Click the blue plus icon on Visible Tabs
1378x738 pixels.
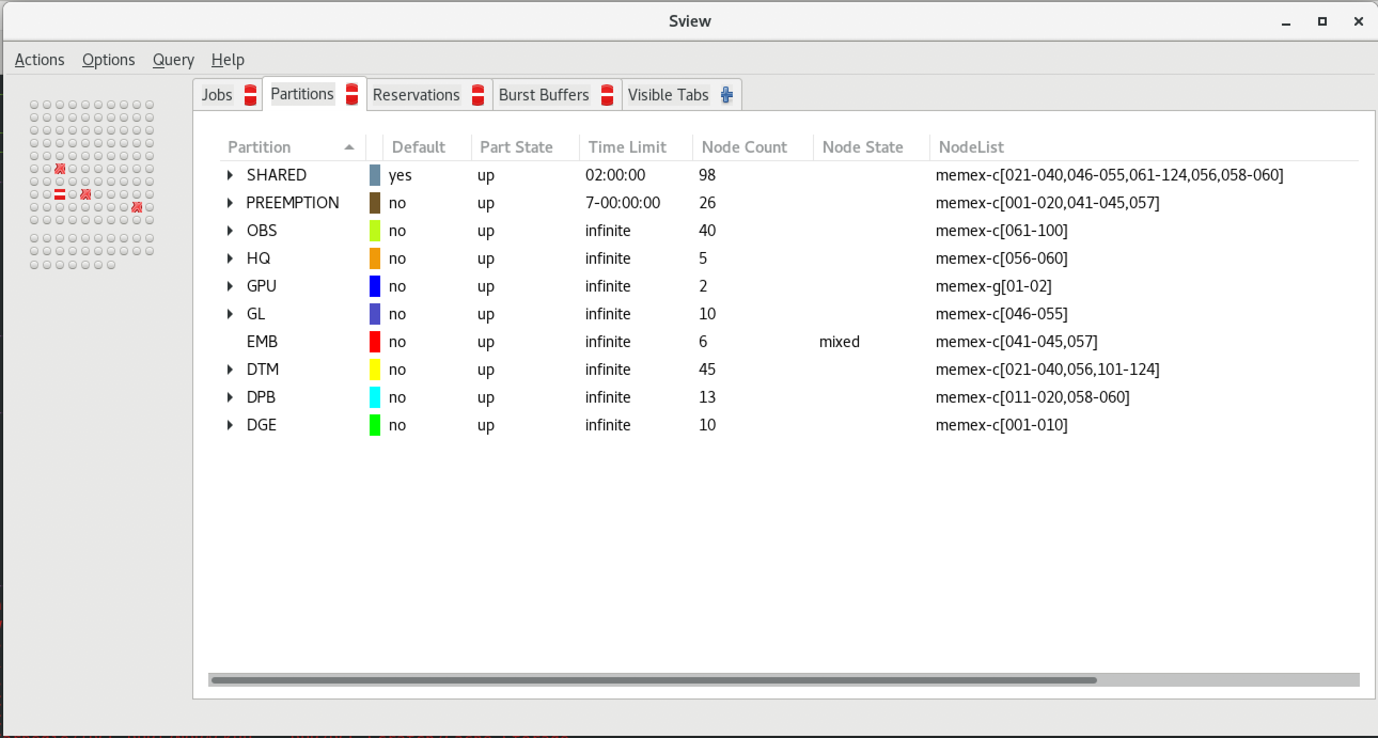(x=726, y=95)
